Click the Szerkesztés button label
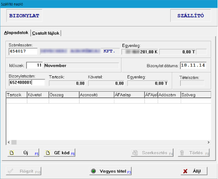 pos(155,153)
